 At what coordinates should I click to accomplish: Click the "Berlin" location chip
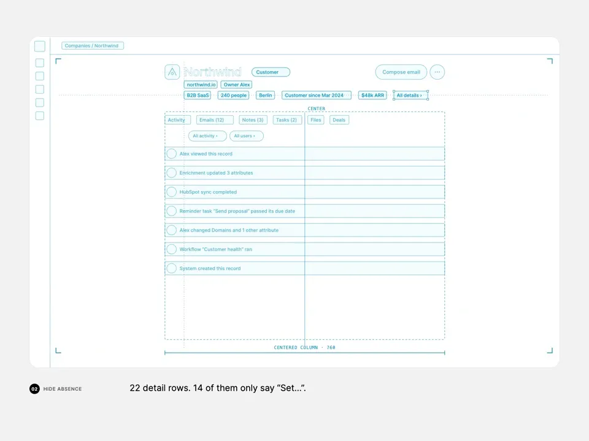[265, 96]
